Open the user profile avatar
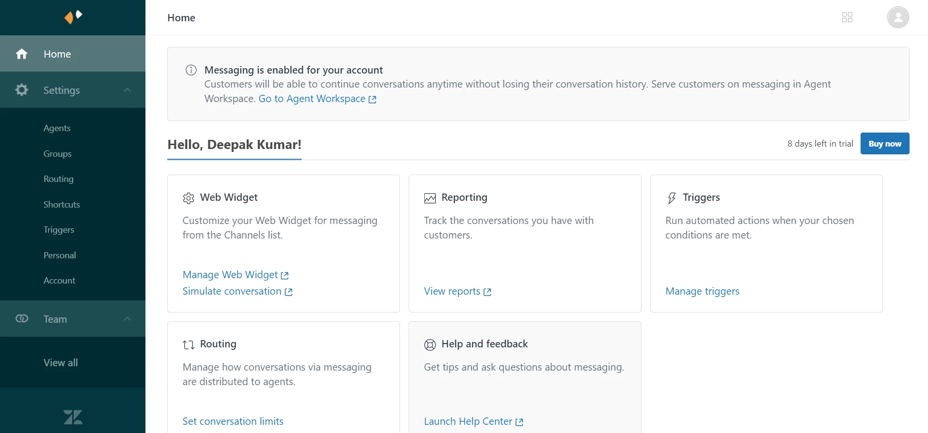 click(x=898, y=17)
